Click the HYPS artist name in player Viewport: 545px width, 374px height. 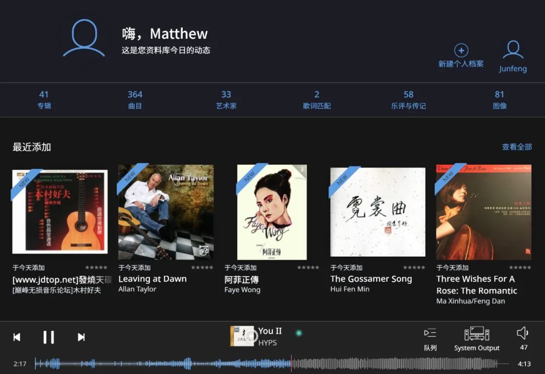pos(267,343)
